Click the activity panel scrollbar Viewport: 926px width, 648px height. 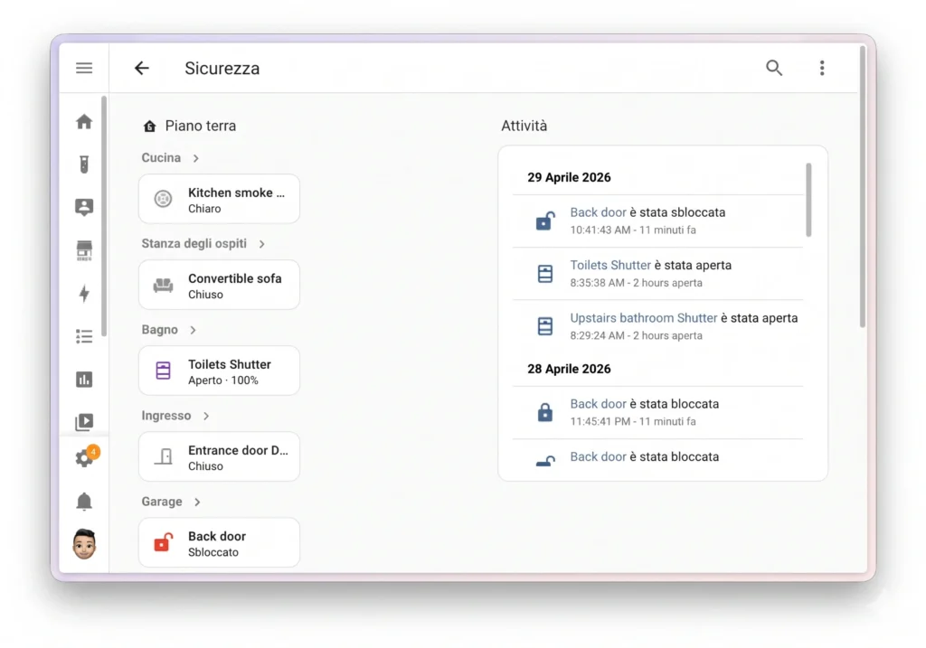point(808,200)
